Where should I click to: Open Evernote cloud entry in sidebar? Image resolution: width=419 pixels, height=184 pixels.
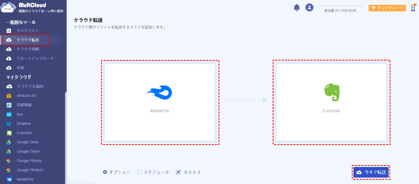click(24, 133)
